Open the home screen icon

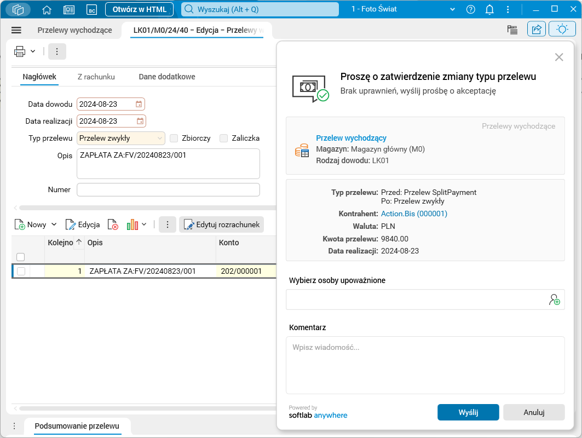47,10
